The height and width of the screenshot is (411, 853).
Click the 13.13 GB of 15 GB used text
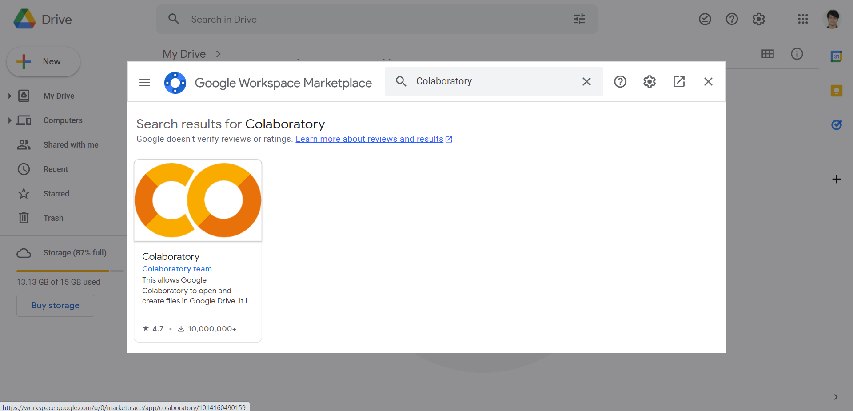pos(58,282)
